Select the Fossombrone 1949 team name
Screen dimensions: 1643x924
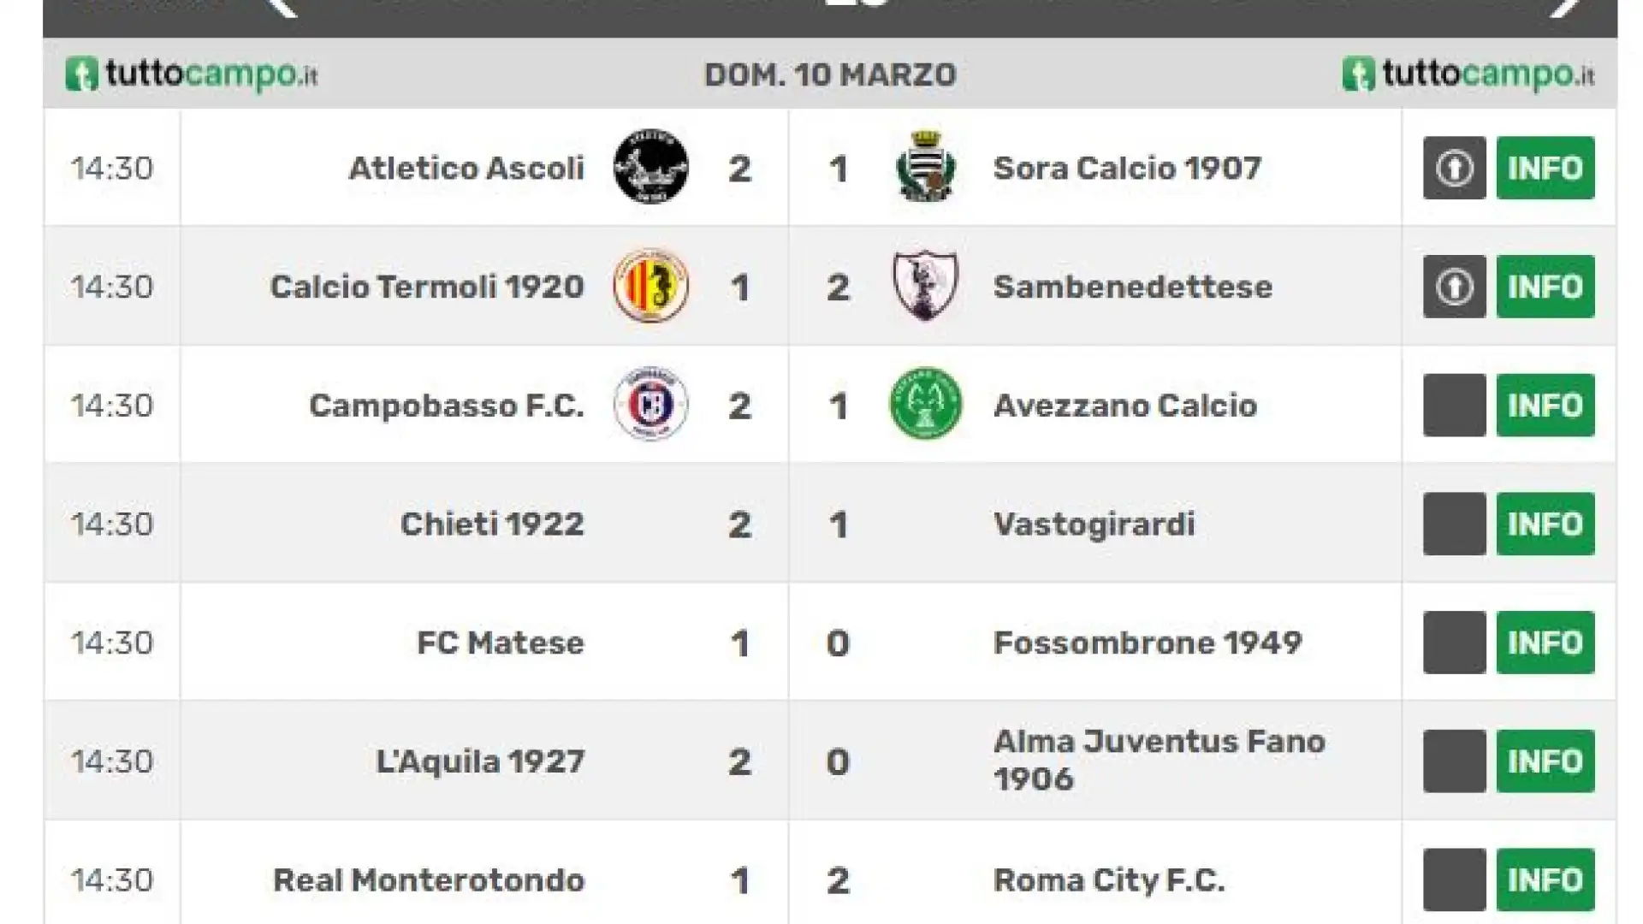pyautogui.click(x=1148, y=643)
